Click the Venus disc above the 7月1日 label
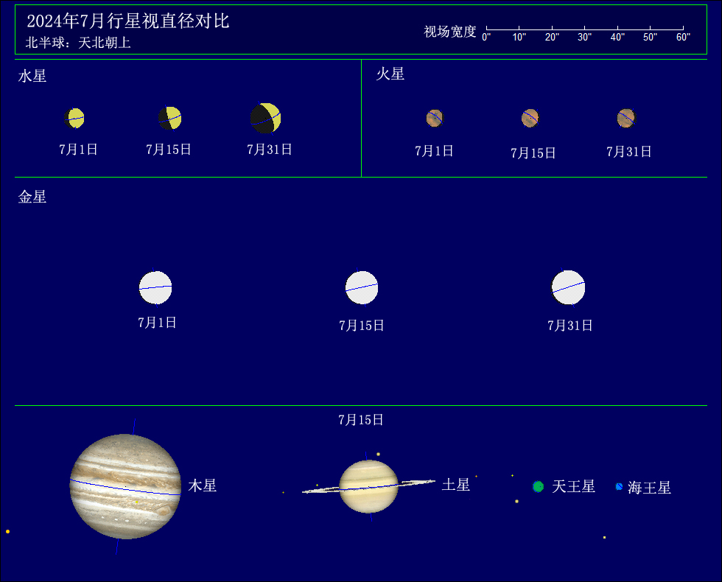The height and width of the screenshot is (582, 722). (x=155, y=288)
